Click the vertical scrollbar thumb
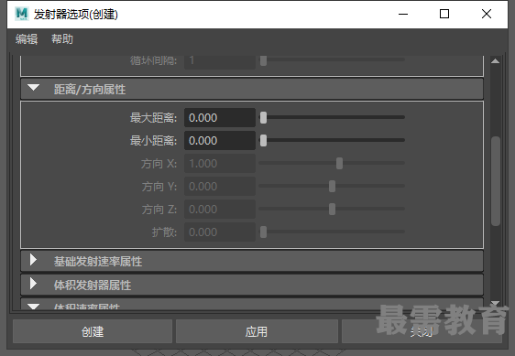This screenshot has height=356, width=515. [x=496, y=181]
